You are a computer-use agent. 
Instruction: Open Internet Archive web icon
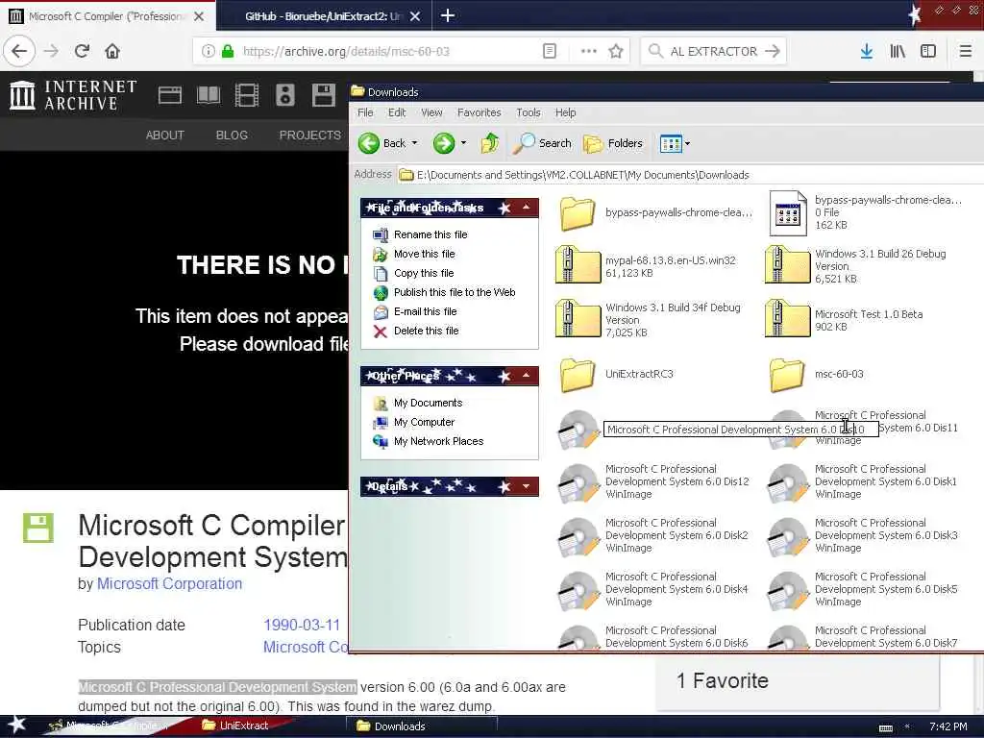point(169,95)
